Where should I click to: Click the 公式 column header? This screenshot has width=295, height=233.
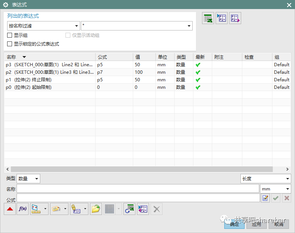click(114, 57)
